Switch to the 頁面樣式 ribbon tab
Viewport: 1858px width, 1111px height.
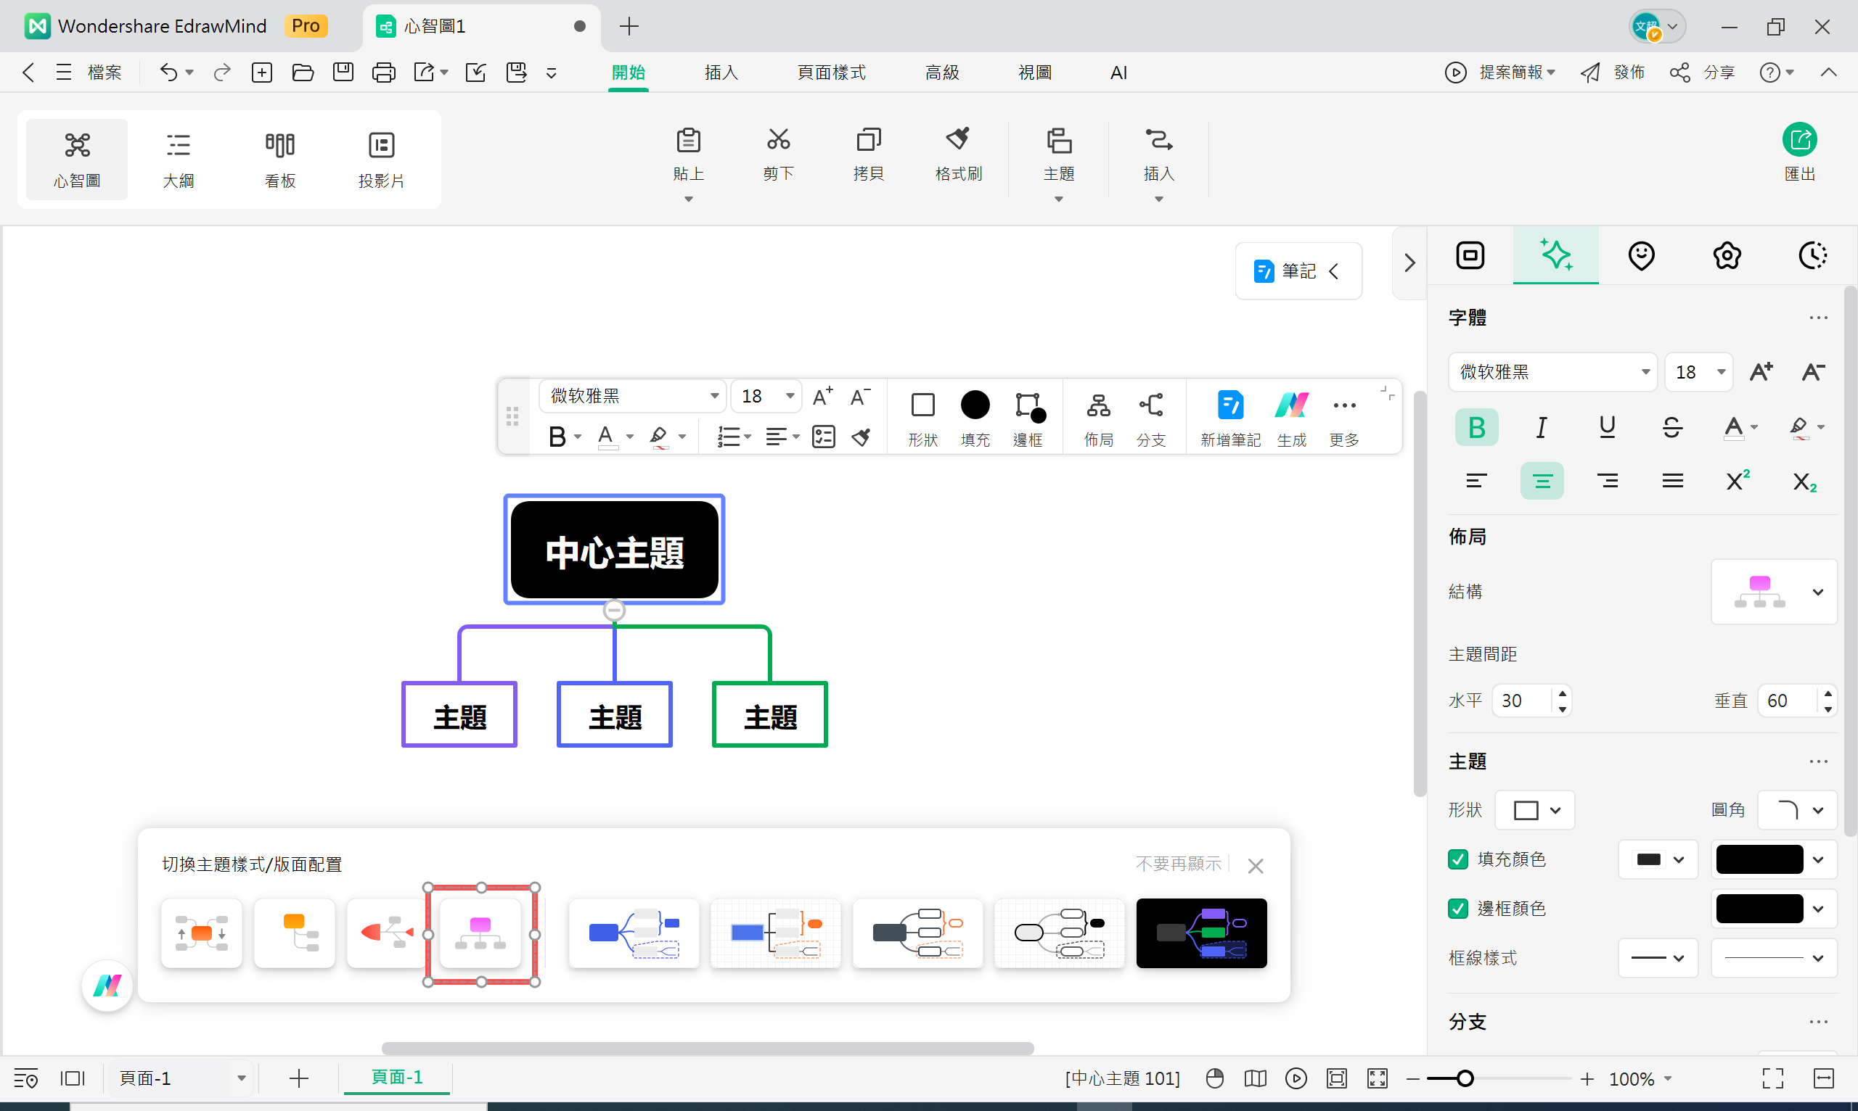point(831,73)
